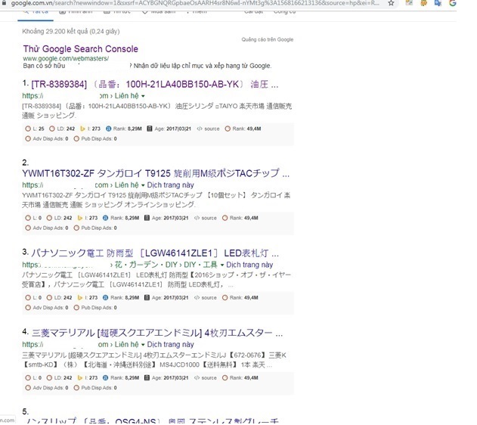Screen dimensions: 477x425
Task: Click LD: 242 icon in result 2 SEO bar
Action: (x=49, y=218)
